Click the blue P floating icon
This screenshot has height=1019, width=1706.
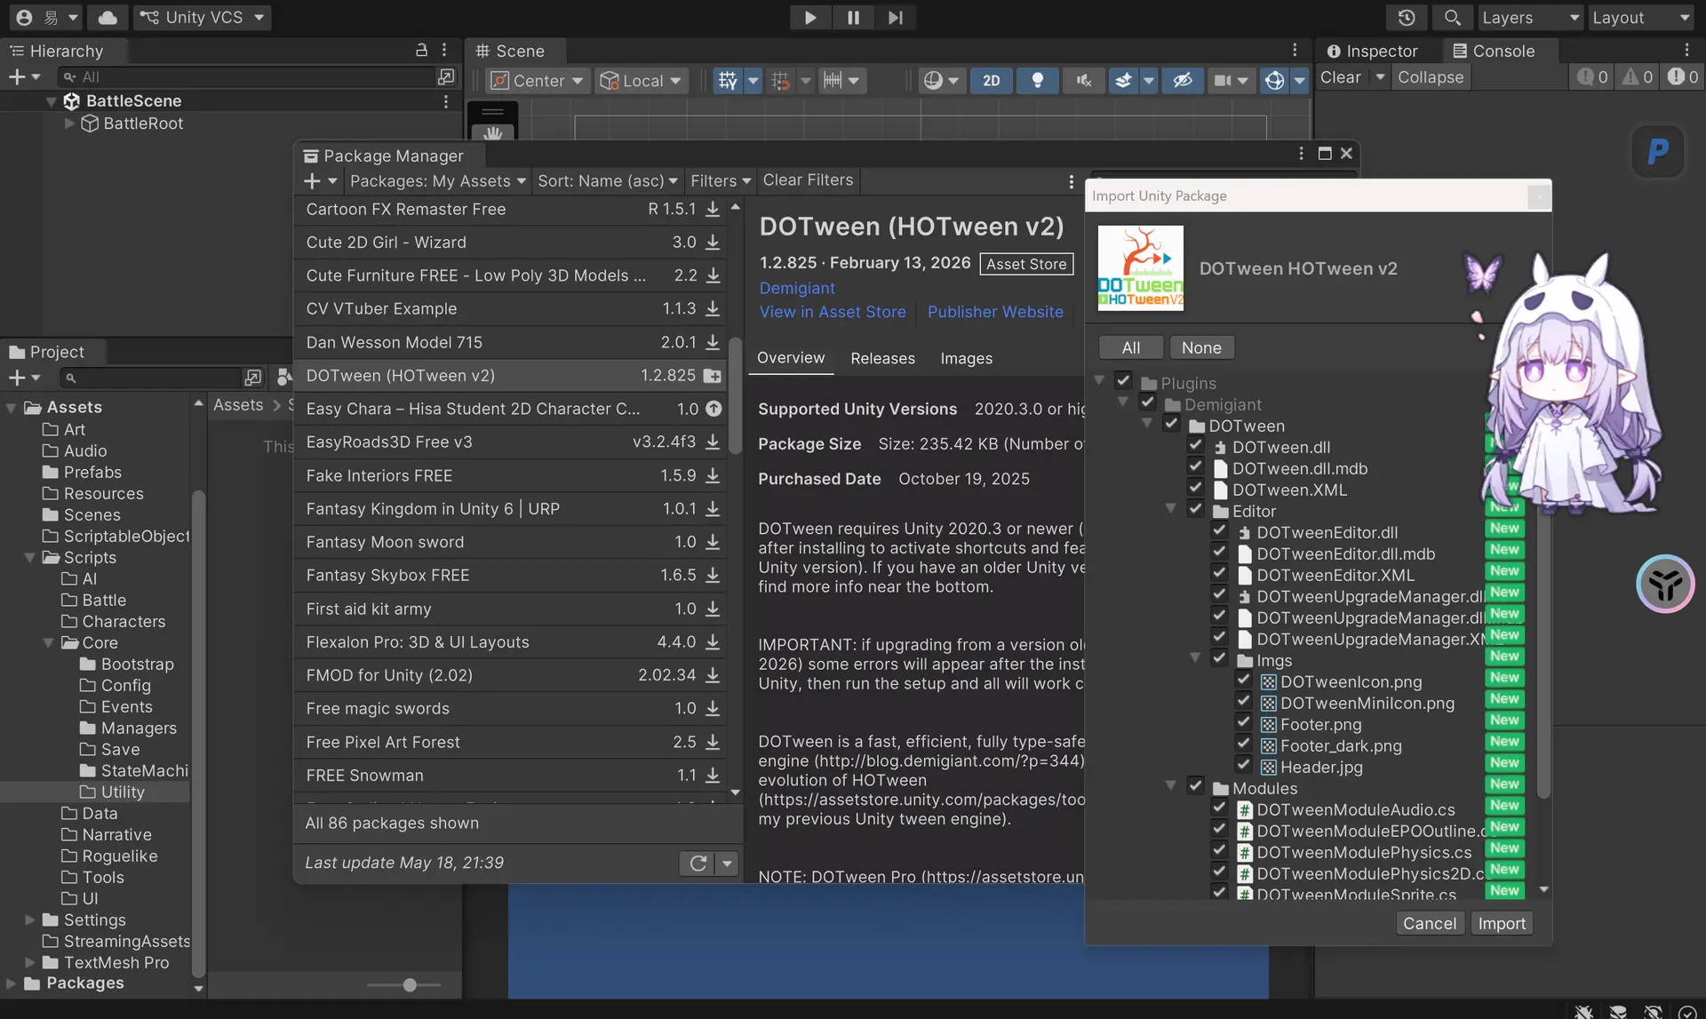point(1658,152)
